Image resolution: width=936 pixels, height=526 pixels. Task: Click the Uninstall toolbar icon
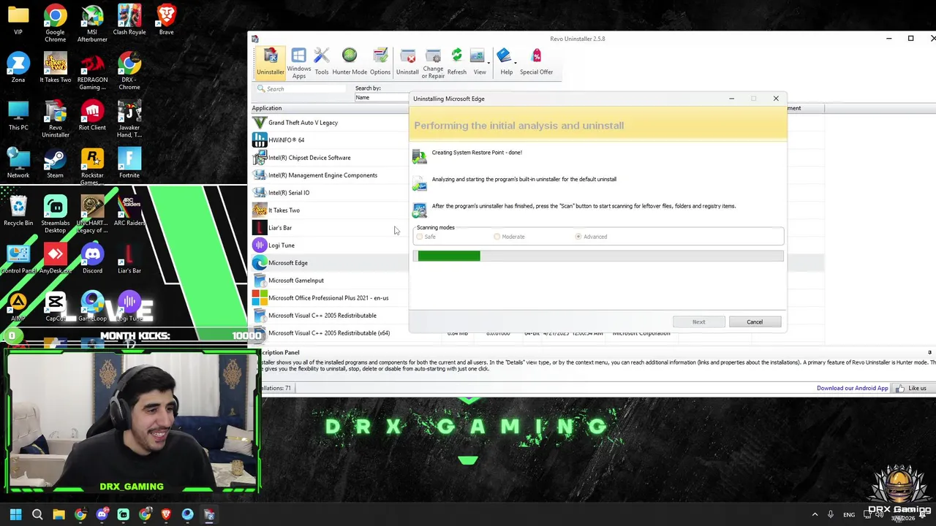click(x=407, y=62)
